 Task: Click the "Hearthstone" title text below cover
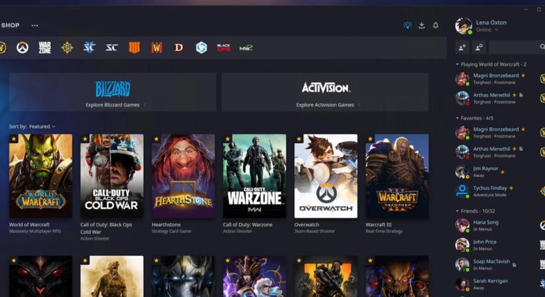tap(166, 225)
